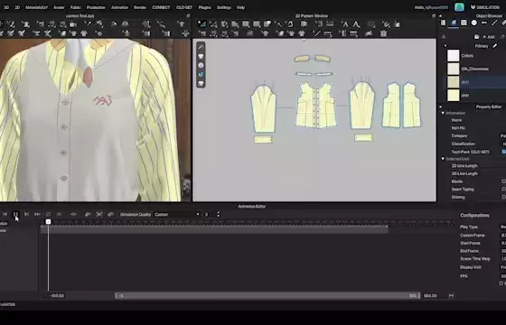Click the stepper arrows beside Simulation Quality
The width and height of the screenshot is (506, 325).
point(219,214)
